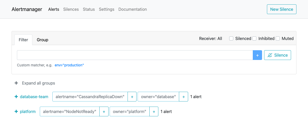Expand all groups

35,83
